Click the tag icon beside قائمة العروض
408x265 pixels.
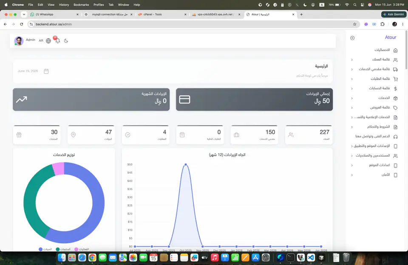pos(395,108)
